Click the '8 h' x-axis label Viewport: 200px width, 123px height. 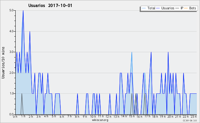coord(77,116)
